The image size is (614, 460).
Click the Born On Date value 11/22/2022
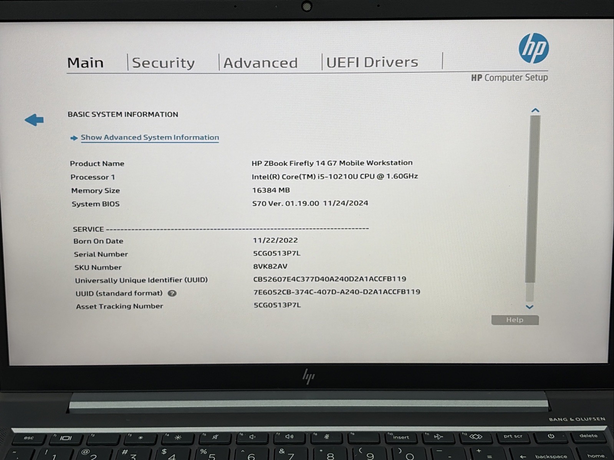[x=275, y=241]
